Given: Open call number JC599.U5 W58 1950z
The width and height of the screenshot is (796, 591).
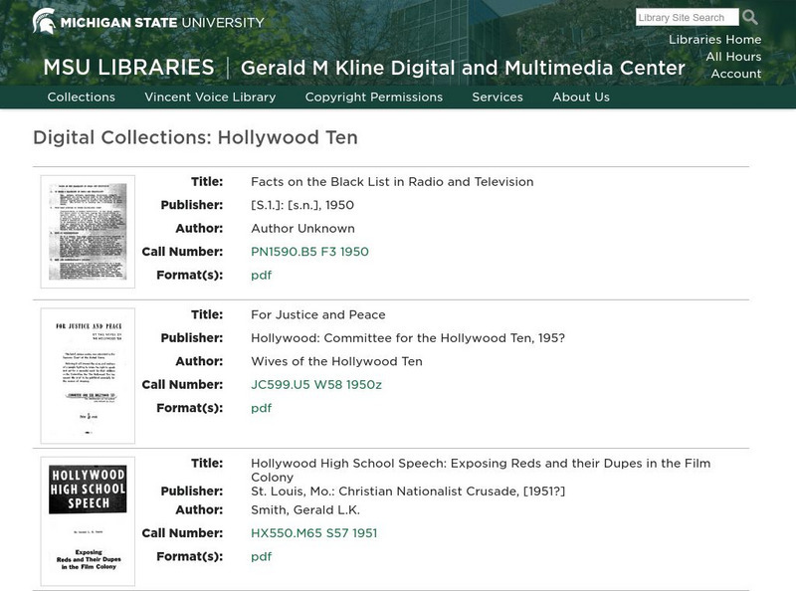Looking at the screenshot, I should click(316, 385).
